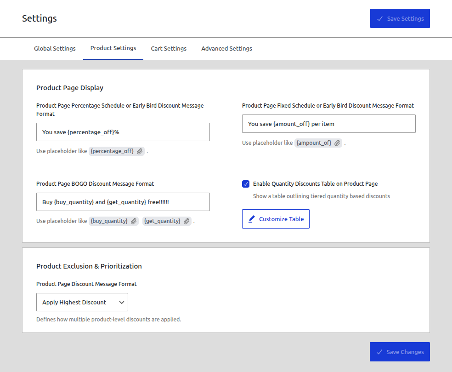Image resolution: width=452 pixels, height=372 pixels.
Task: Click the percentage discount message input field
Action: tap(123, 132)
